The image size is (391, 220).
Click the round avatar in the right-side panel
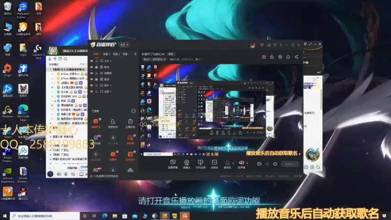coord(312,154)
